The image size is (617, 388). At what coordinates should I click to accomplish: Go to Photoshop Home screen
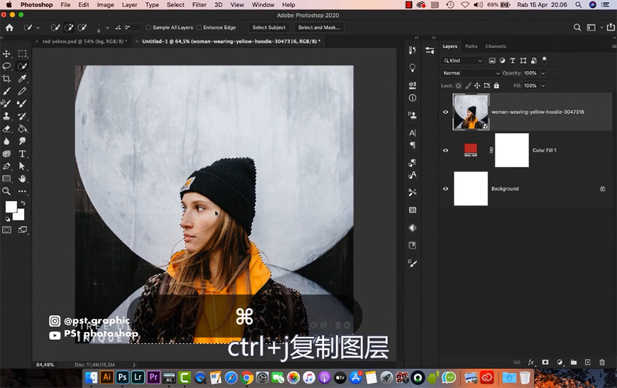9,28
